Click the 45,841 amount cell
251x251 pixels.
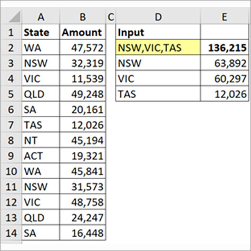pyautogui.click(x=83, y=171)
